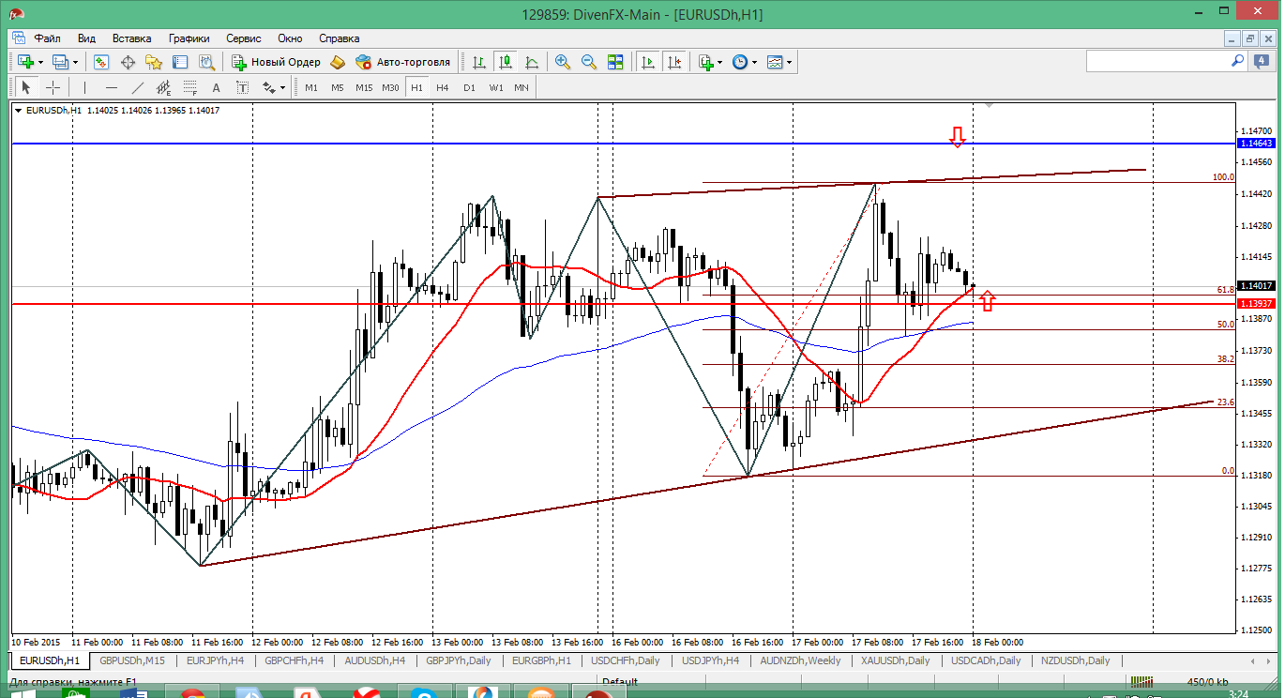Zoom out of the chart
The image size is (1285, 698).
tap(589, 62)
